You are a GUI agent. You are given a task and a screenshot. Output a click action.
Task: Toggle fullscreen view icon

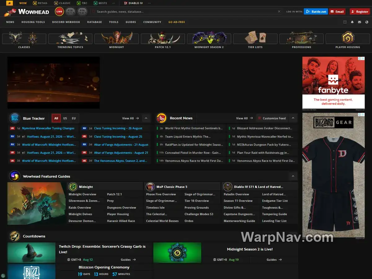(x=345, y=22)
